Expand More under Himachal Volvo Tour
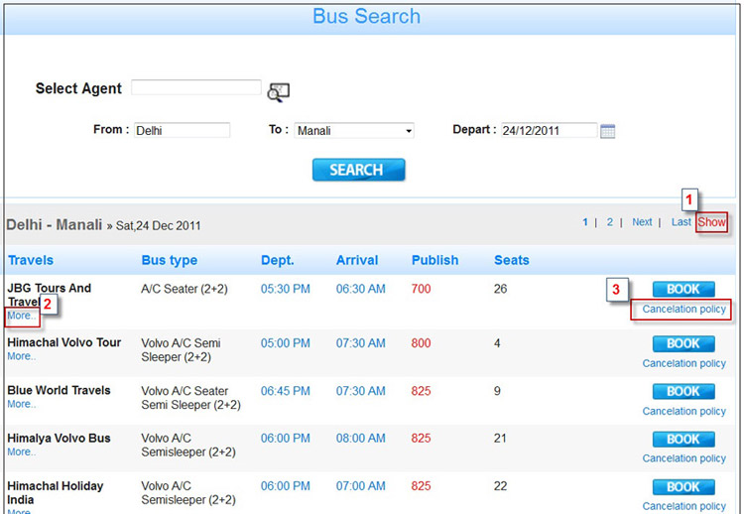The height and width of the screenshot is (514, 744). click(x=21, y=356)
